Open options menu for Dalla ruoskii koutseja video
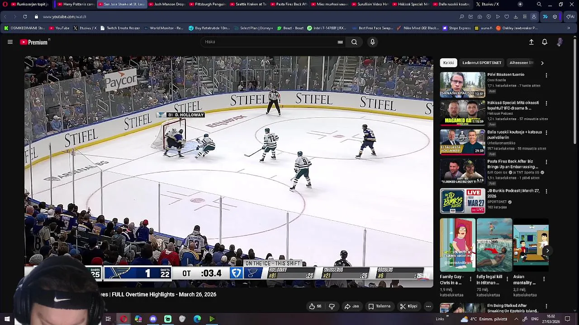Screen dimensions: 579x325 (x=546, y=133)
